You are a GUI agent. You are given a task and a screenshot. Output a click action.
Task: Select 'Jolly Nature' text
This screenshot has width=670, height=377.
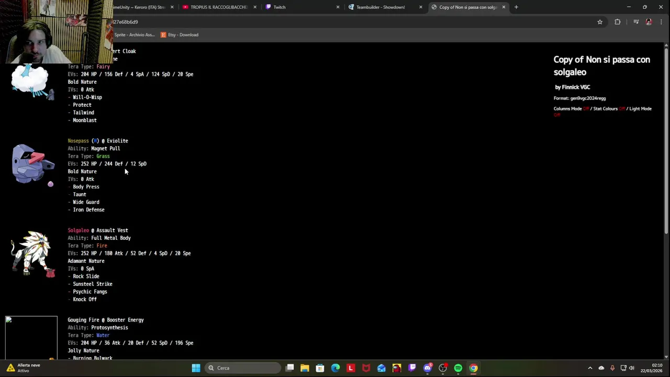click(83, 351)
